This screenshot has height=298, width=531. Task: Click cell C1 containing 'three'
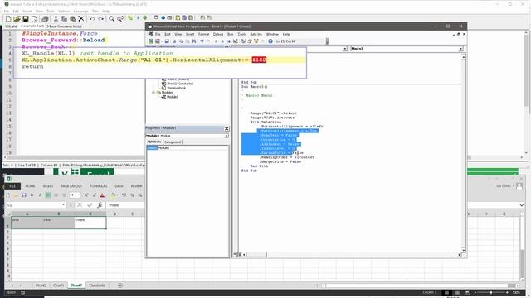tap(90, 223)
